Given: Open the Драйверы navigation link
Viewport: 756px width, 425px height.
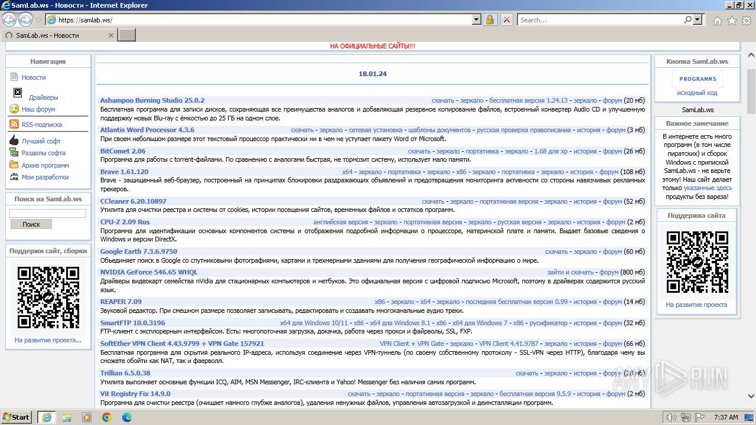Looking at the screenshot, I should click(x=43, y=97).
